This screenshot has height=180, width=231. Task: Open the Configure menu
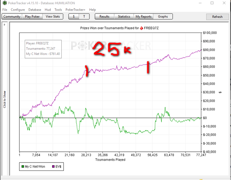point(18,10)
